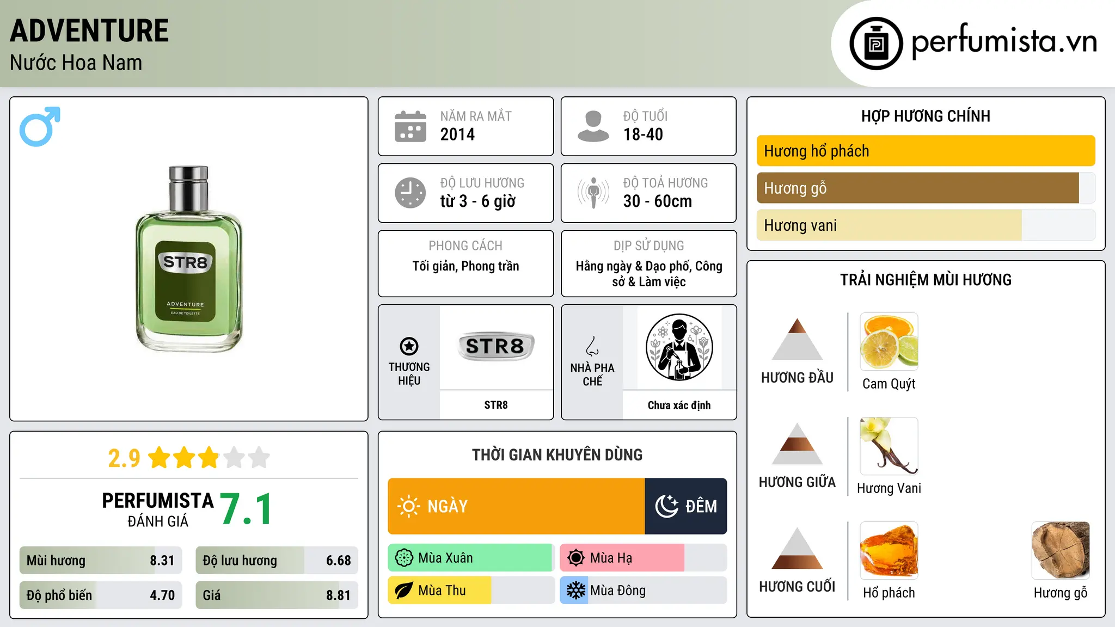Click the clock icon beside Độ lưu hương
This screenshot has height=627, width=1115.
(x=411, y=193)
